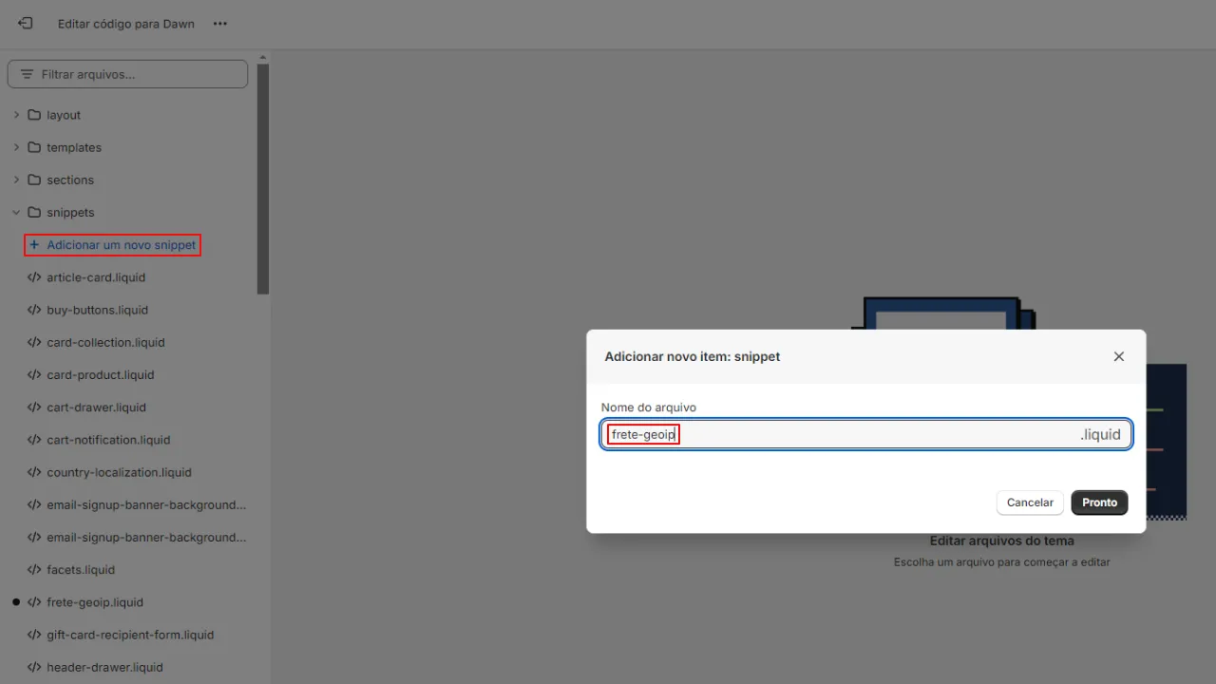Open card-collection.liquid file name
Screen dimensions: 1216x684
tap(106, 342)
